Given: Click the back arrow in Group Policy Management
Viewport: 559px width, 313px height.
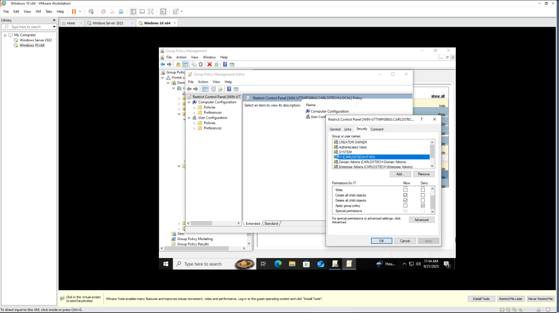Looking at the screenshot, I should [x=162, y=64].
